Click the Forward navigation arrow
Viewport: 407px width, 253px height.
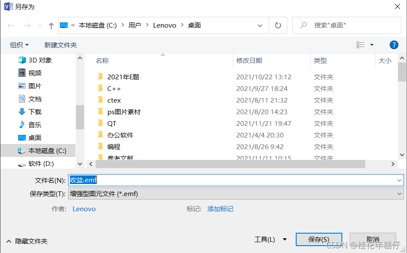pyautogui.click(x=27, y=25)
